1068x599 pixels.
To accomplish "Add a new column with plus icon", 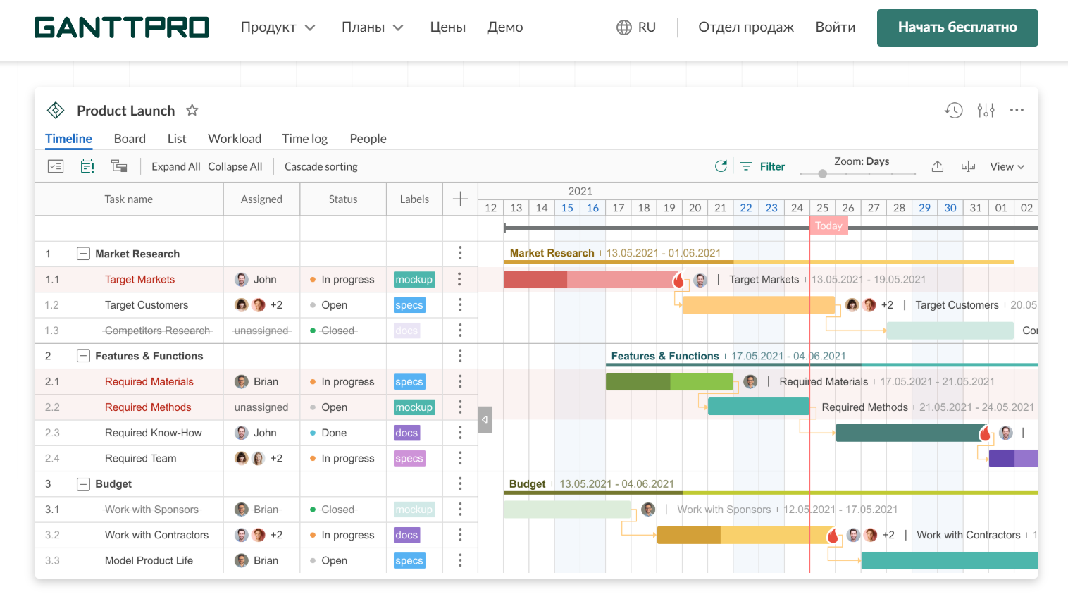I will (x=460, y=199).
